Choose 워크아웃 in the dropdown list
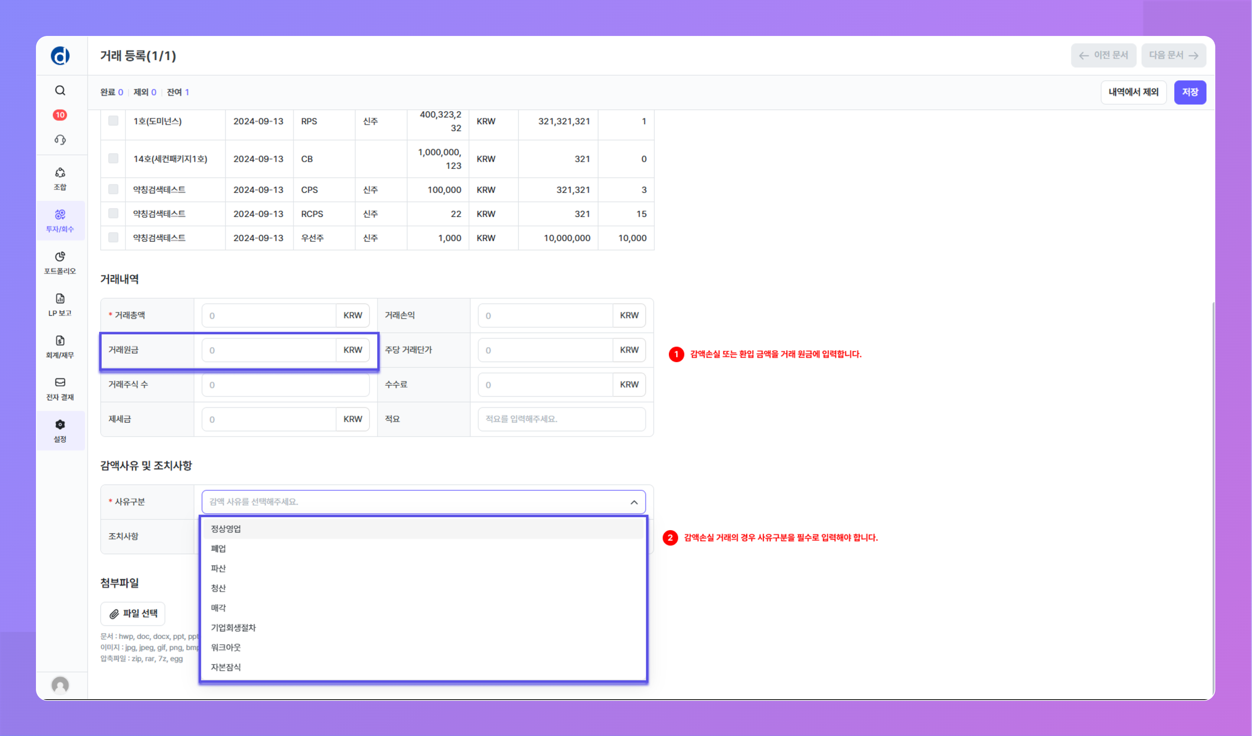Image resolution: width=1252 pixels, height=736 pixels. (225, 647)
